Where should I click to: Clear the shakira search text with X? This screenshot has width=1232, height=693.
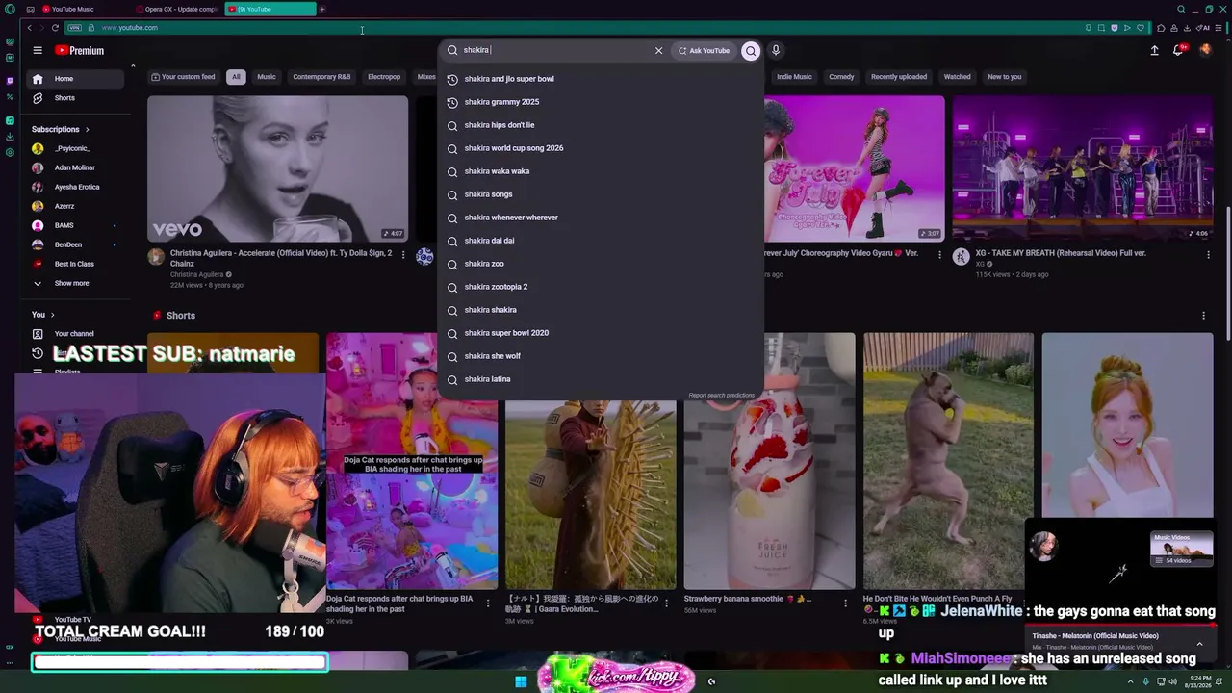658,50
